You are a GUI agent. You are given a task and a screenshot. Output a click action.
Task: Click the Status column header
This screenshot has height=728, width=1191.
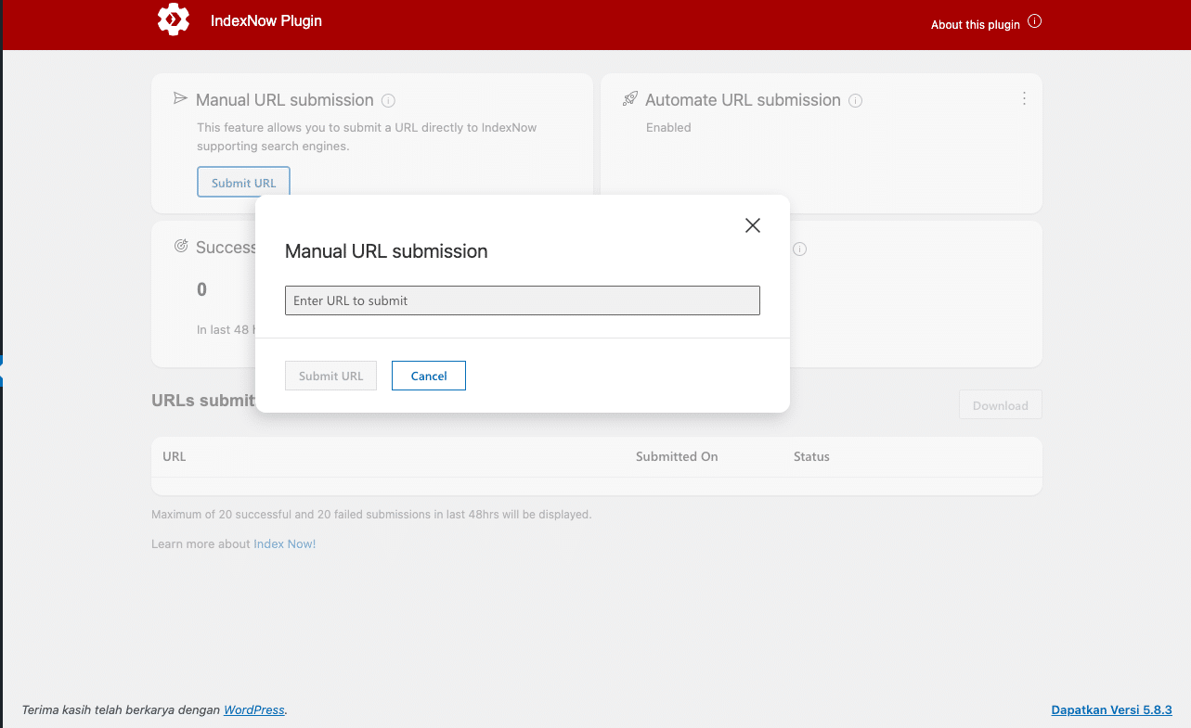[811, 456]
